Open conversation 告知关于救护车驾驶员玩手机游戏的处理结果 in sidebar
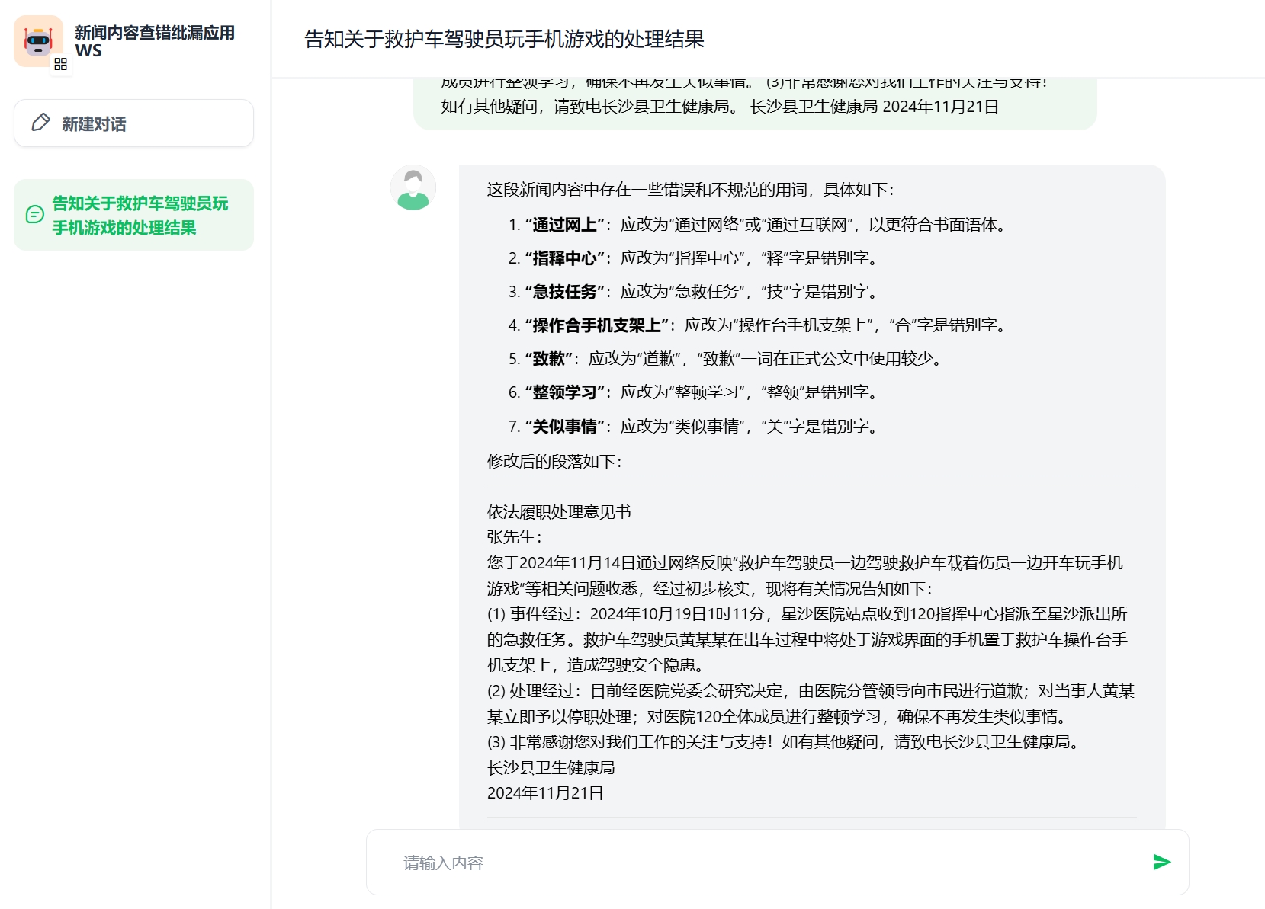The image size is (1265, 909). pos(133,215)
